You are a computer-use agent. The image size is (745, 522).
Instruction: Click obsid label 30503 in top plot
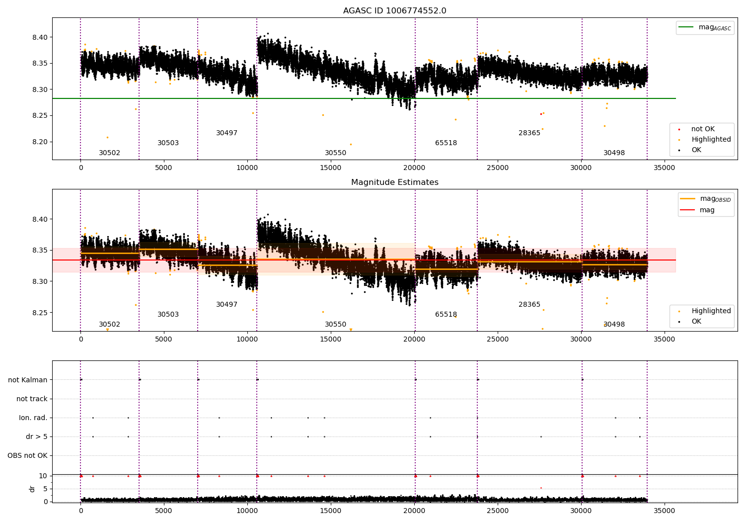[x=168, y=143]
